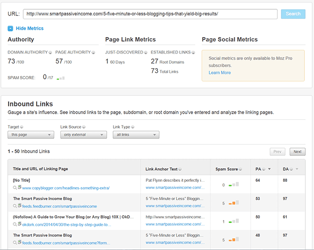Open Page Authority info tooltip icon
314x250 pixels.
pyautogui.click(x=93, y=53)
